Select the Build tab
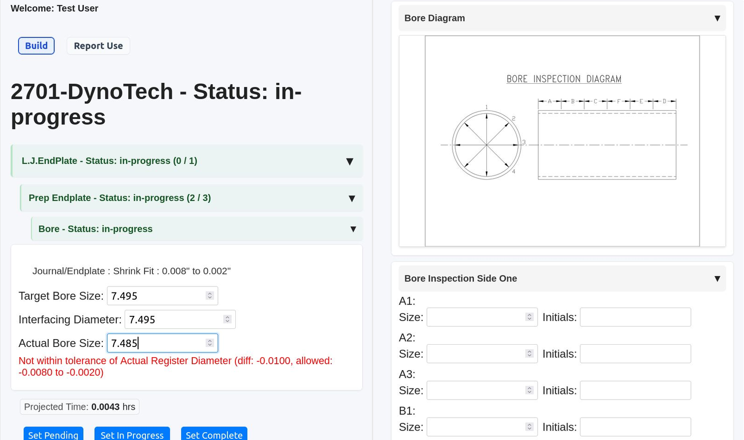This screenshot has height=440, width=744. tap(36, 46)
